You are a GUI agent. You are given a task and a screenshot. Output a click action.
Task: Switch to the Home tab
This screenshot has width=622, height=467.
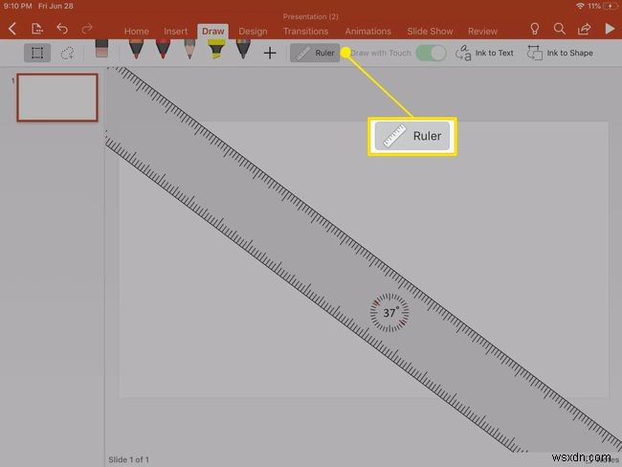pyautogui.click(x=137, y=32)
